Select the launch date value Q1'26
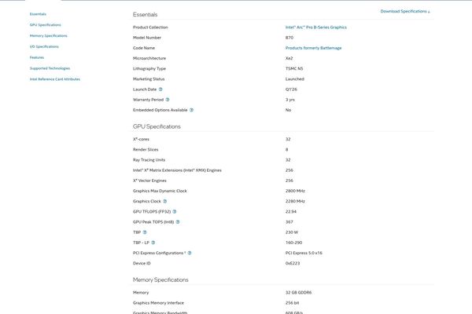Screen dimensions: 472x314 pyautogui.click(x=291, y=89)
